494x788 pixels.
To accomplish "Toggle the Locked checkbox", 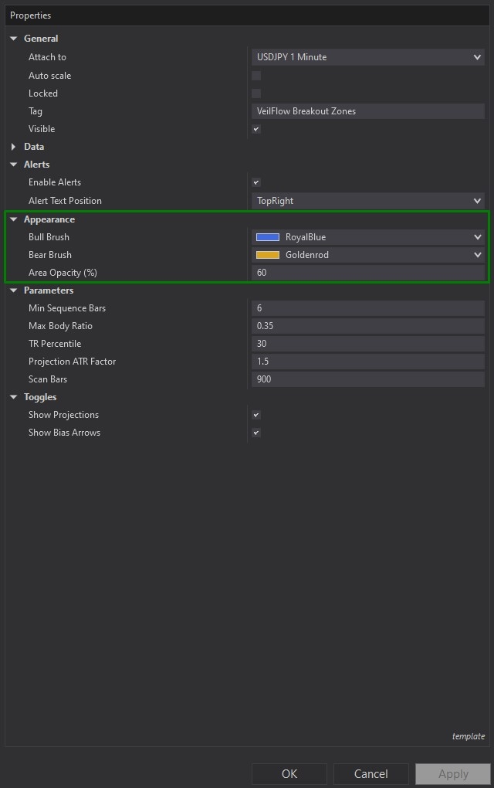I will pos(255,93).
